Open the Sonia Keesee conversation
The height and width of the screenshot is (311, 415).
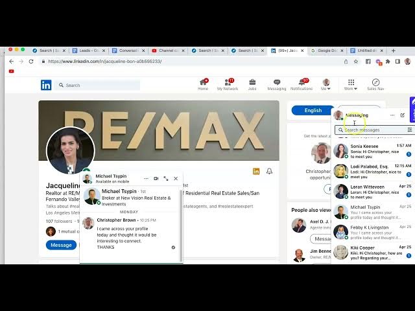(372, 150)
